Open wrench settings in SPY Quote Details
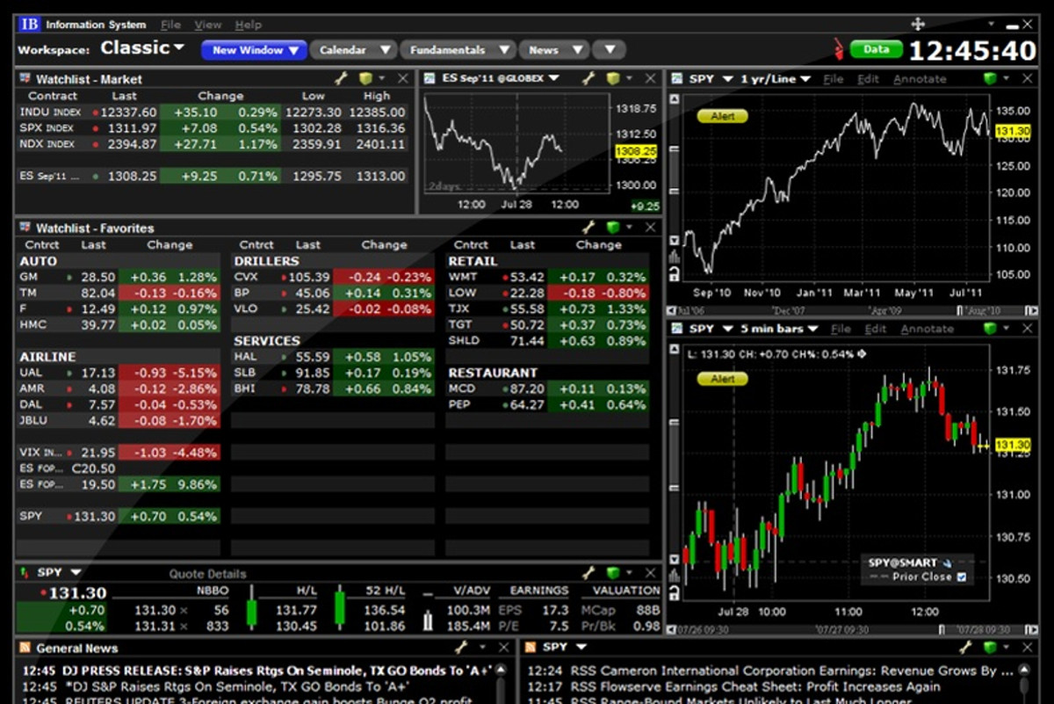 coord(589,573)
